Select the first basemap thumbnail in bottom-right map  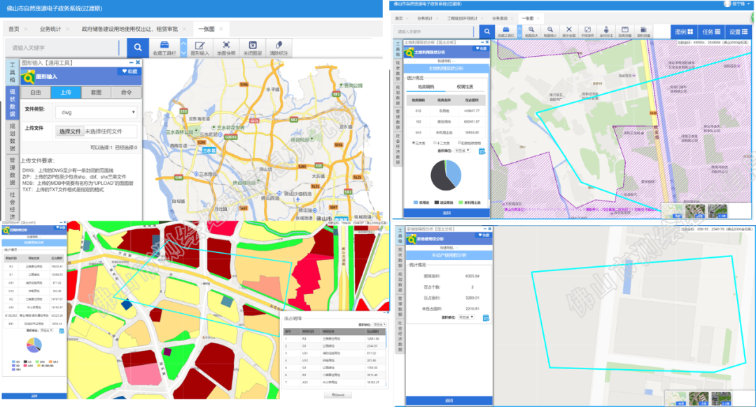tap(675, 399)
